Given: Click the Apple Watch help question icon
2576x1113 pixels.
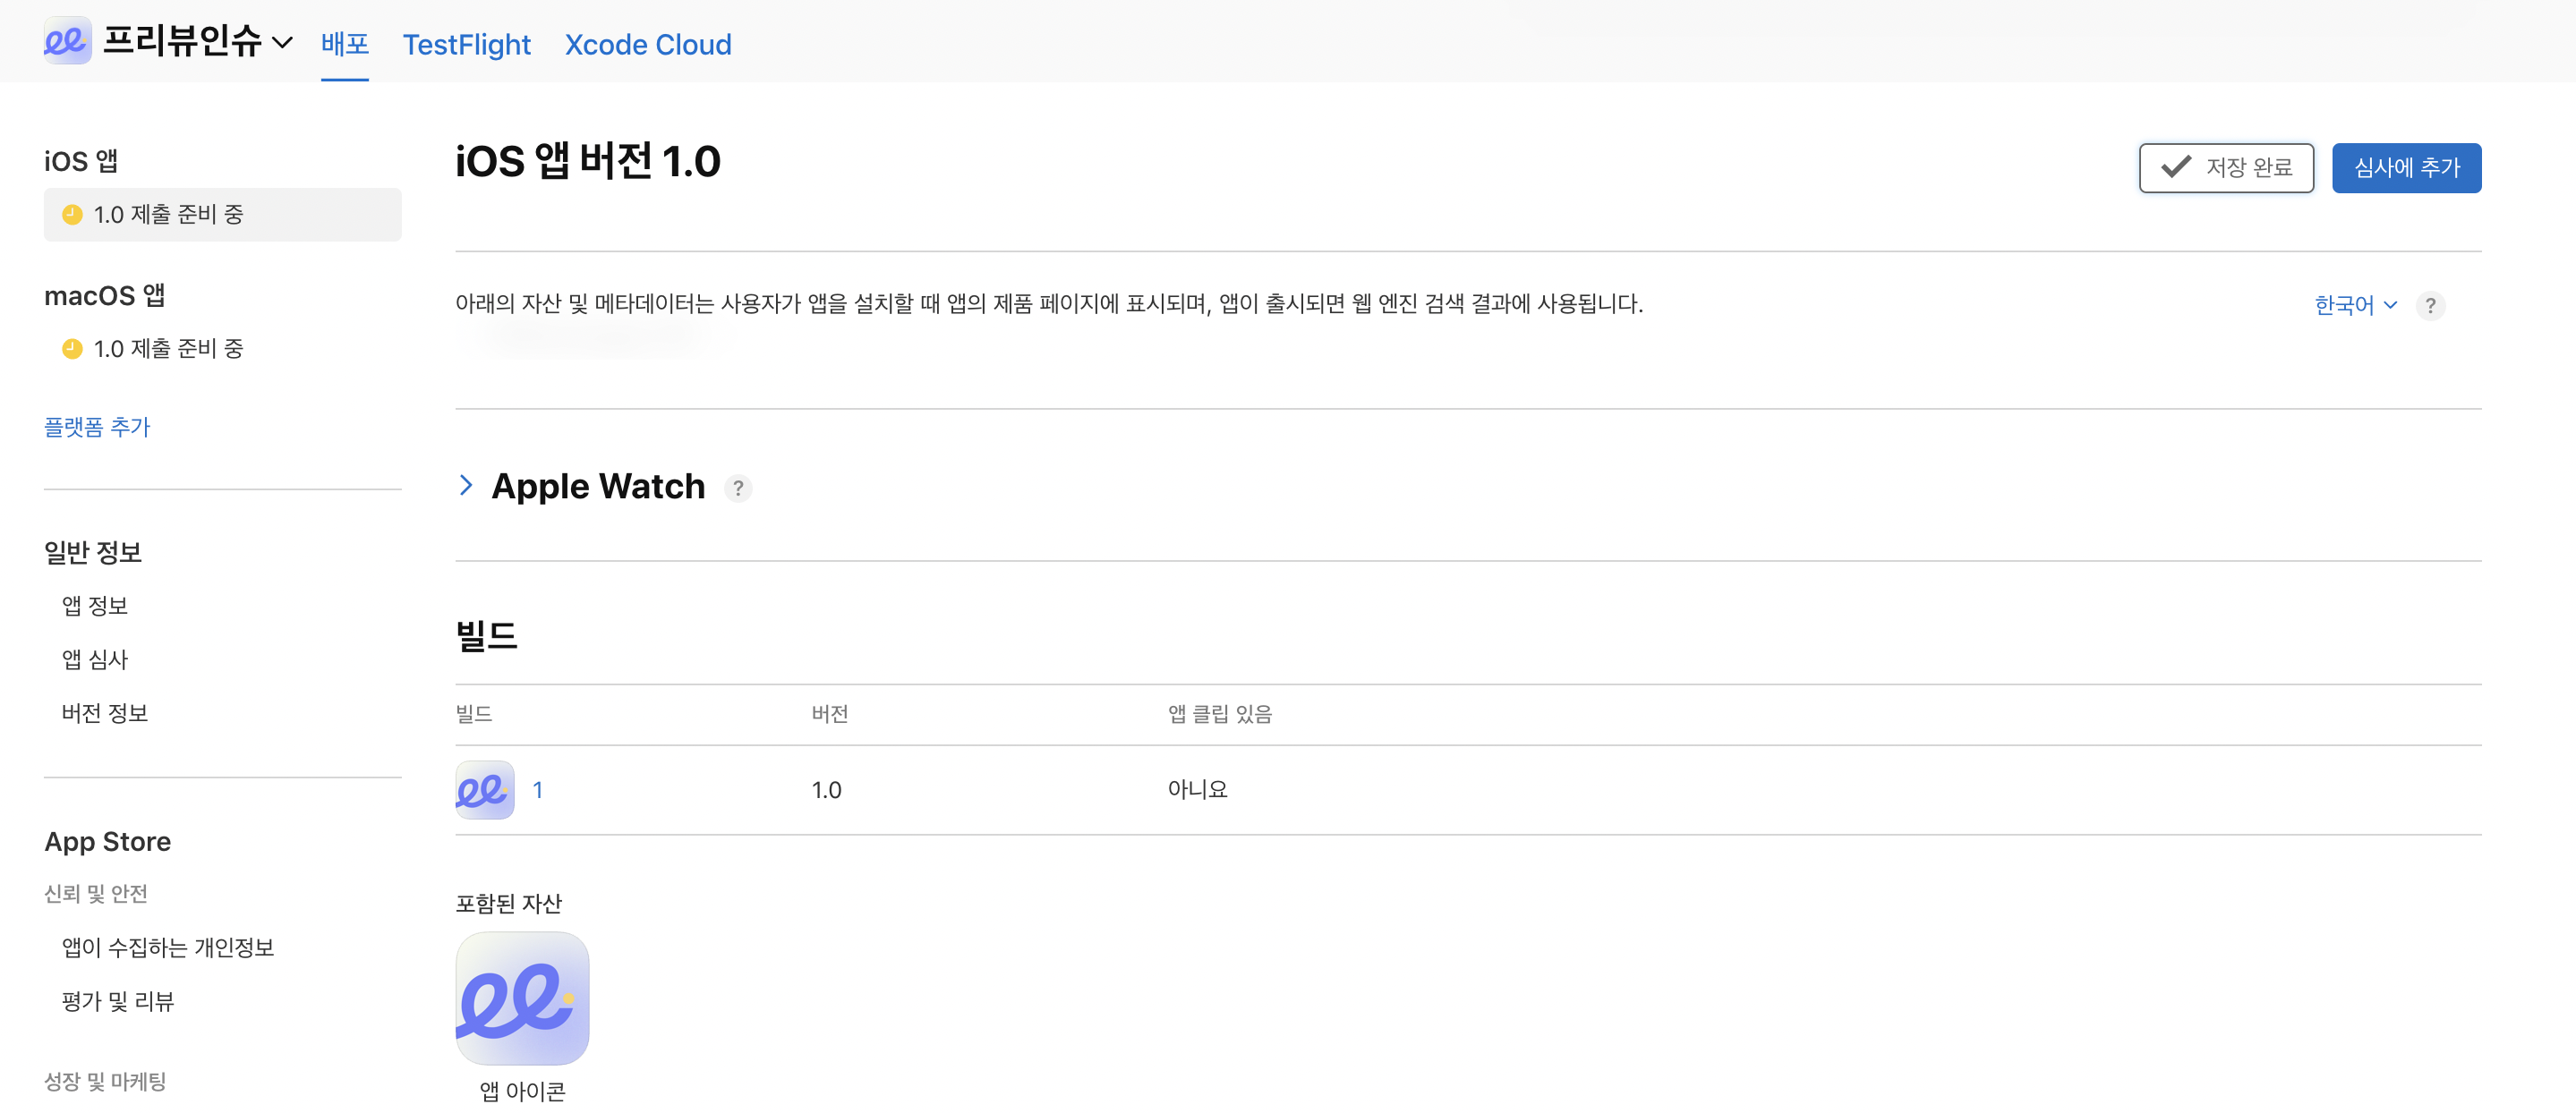Looking at the screenshot, I should (x=737, y=488).
